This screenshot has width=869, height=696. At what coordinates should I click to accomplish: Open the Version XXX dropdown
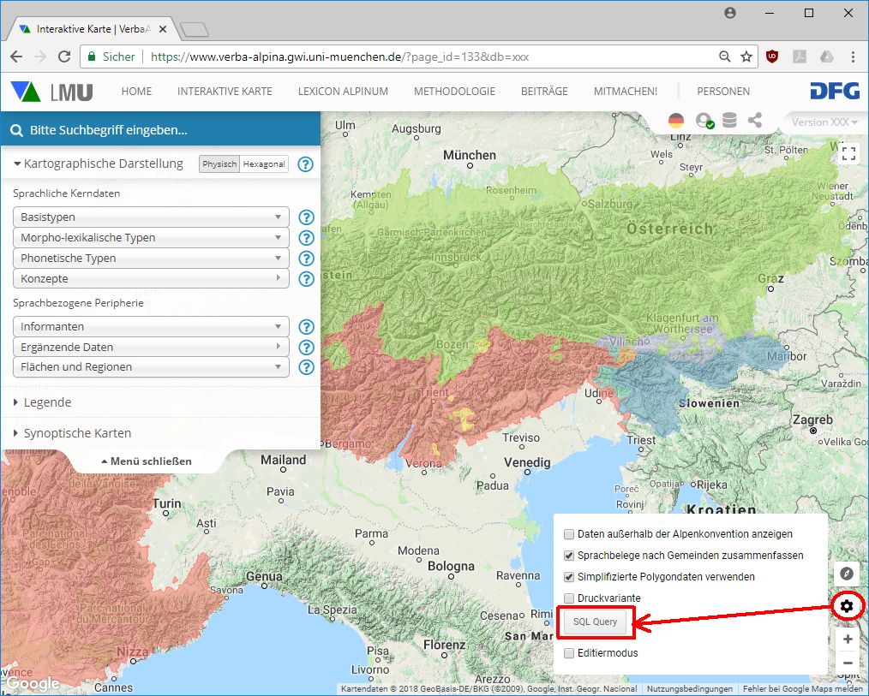click(824, 122)
